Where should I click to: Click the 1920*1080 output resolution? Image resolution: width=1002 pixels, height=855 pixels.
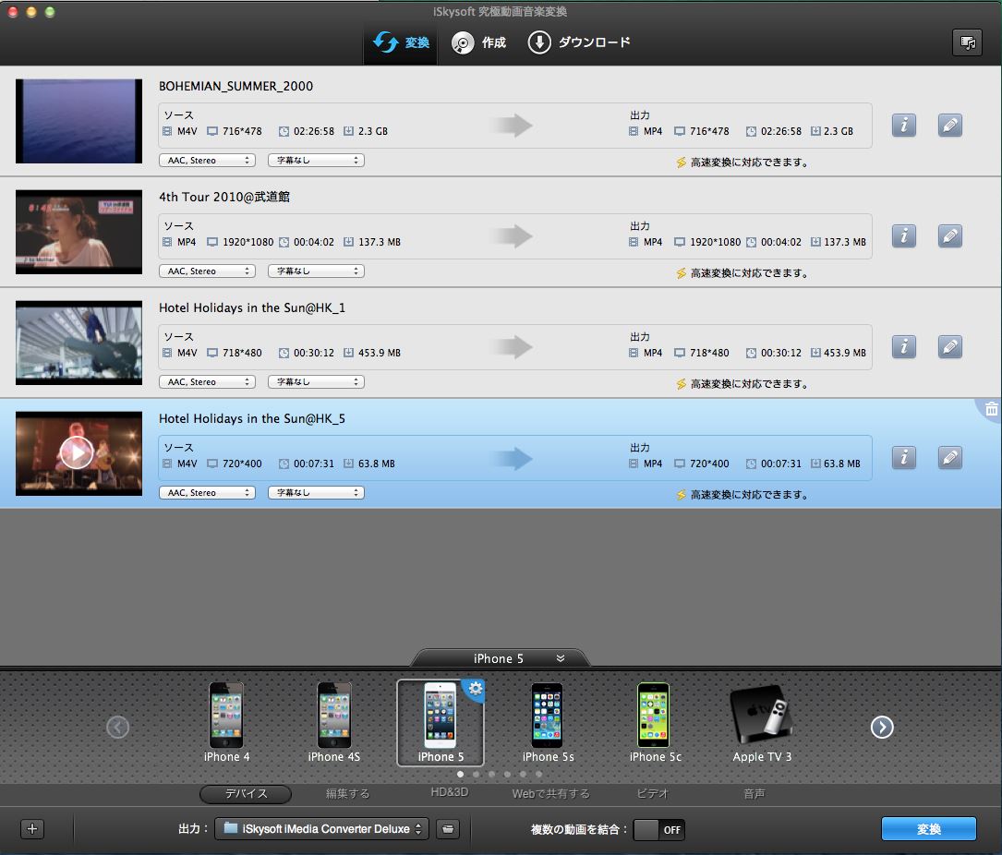(715, 242)
